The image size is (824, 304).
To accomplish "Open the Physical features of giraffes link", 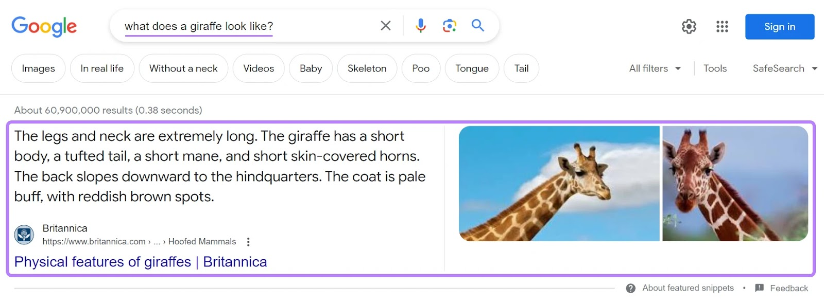I will click(x=140, y=262).
